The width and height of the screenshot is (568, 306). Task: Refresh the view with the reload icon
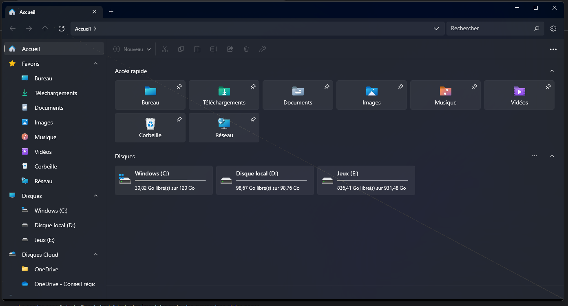(62, 29)
